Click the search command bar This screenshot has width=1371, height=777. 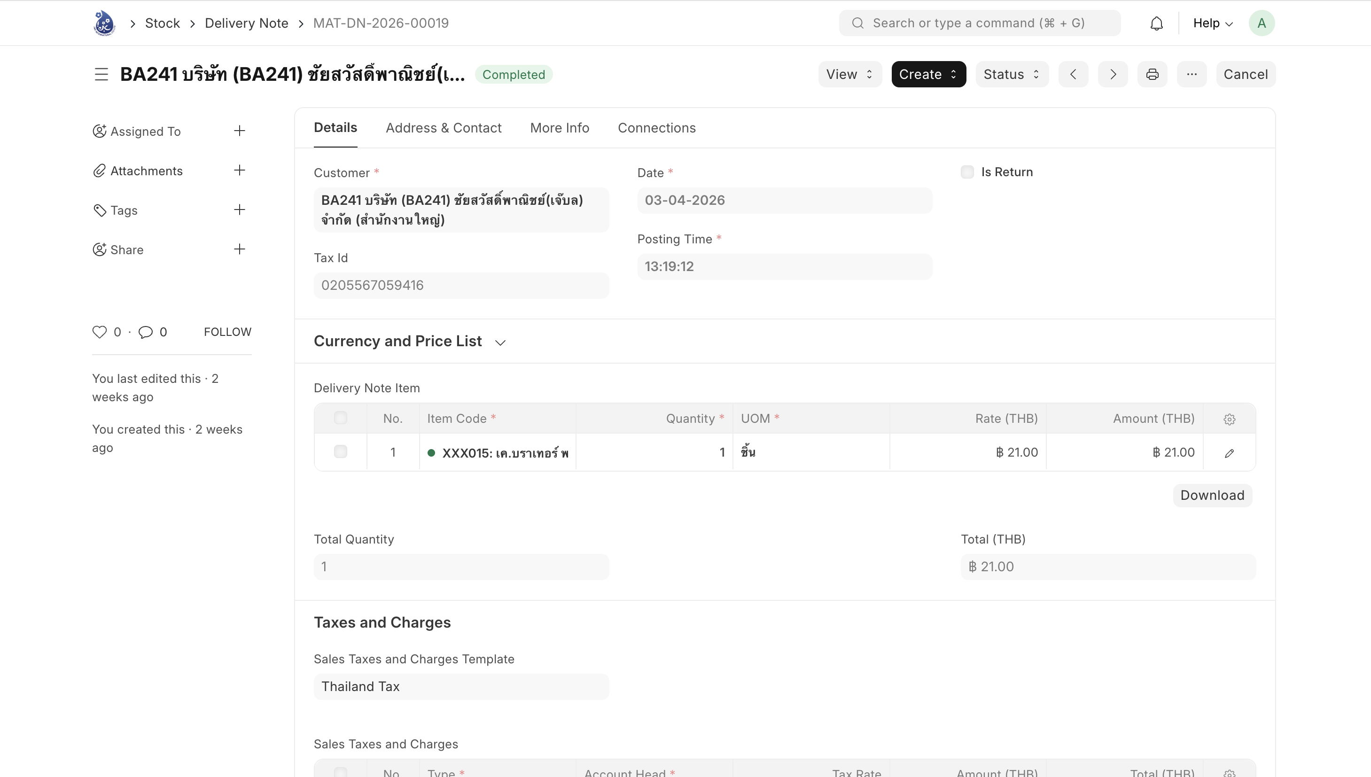[979, 23]
